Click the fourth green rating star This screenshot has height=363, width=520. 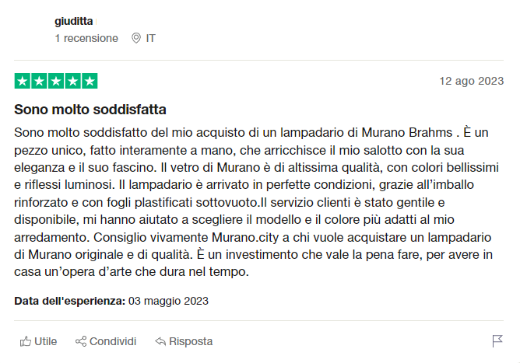point(72,81)
